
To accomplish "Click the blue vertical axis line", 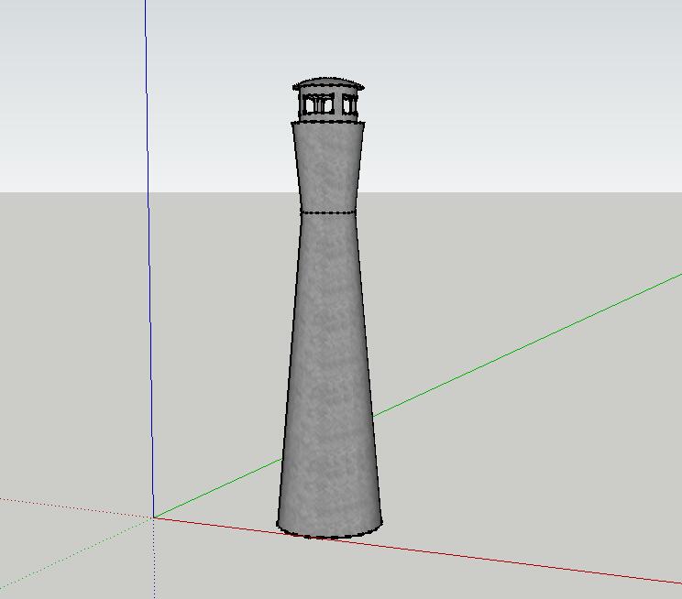I will (x=149, y=258).
